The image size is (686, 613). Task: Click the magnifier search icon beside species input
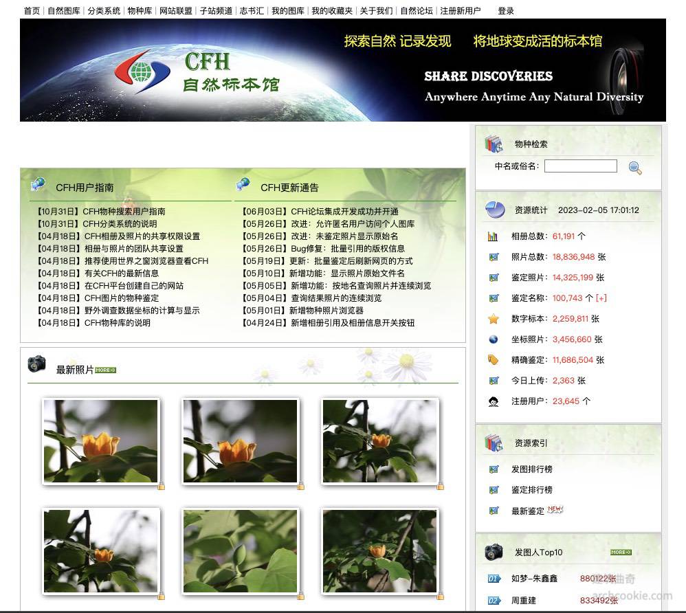pos(635,168)
